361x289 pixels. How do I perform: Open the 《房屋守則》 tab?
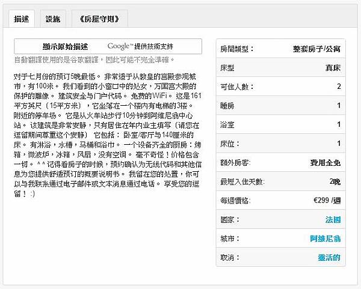99,19
